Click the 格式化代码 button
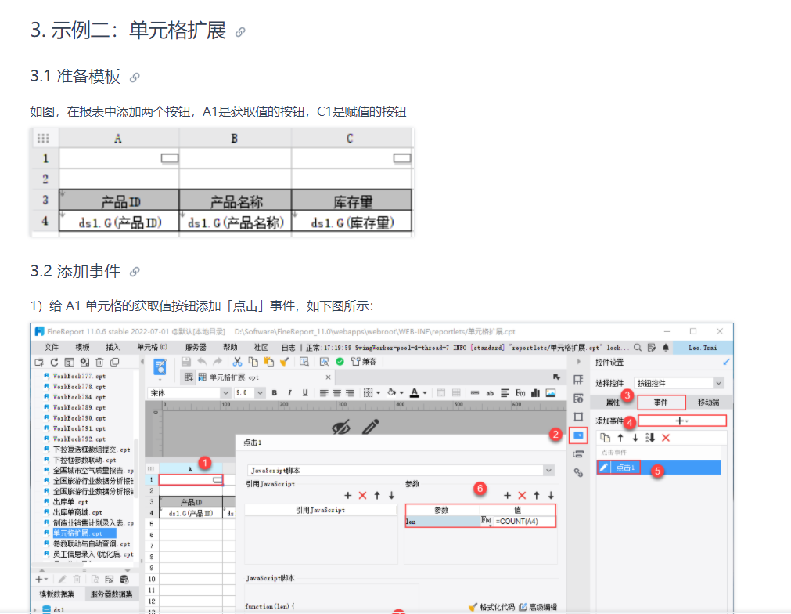The height and width of the screenshot is (614, 791). pyautogui.click(x=492, y=607)
